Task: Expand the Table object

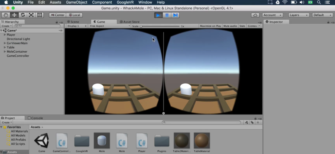Action: point(5,47)
